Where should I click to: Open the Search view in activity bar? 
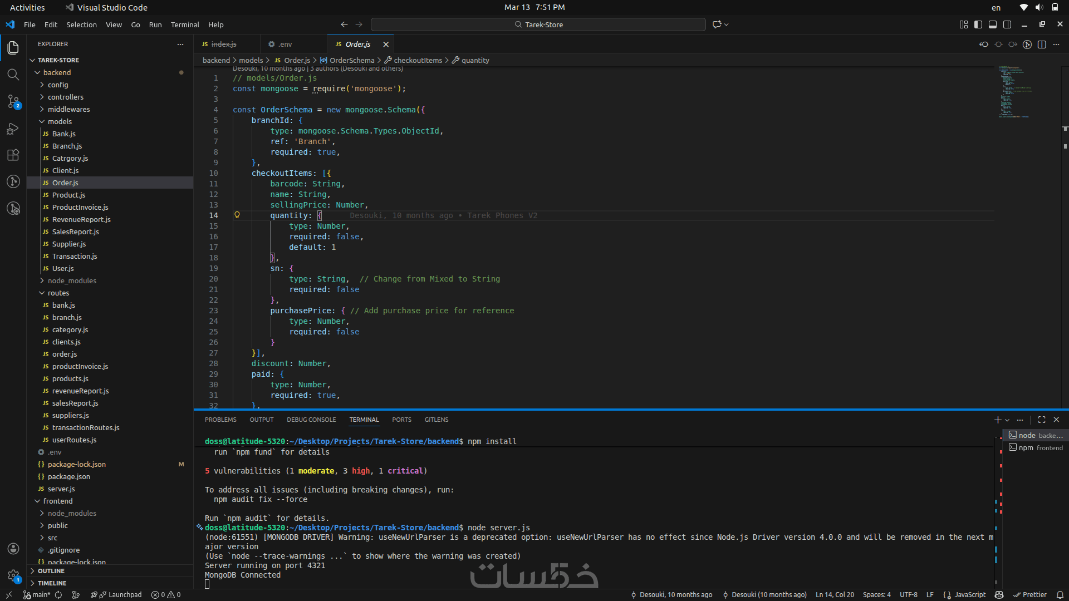click(x=13, y=75)
